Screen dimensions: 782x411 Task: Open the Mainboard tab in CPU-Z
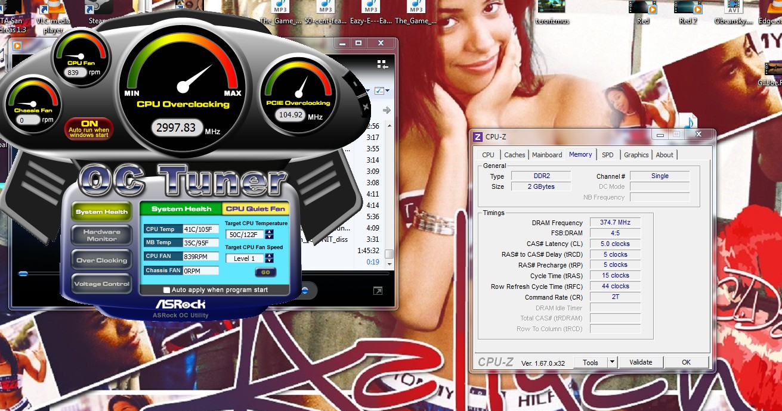click(x=547, y=155)
